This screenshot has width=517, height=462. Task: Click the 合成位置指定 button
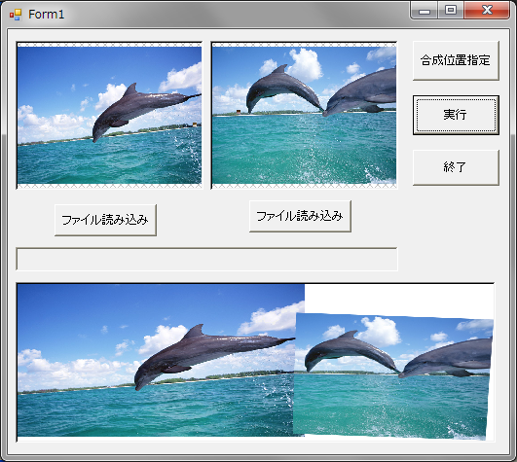click(x=456, y=60)
